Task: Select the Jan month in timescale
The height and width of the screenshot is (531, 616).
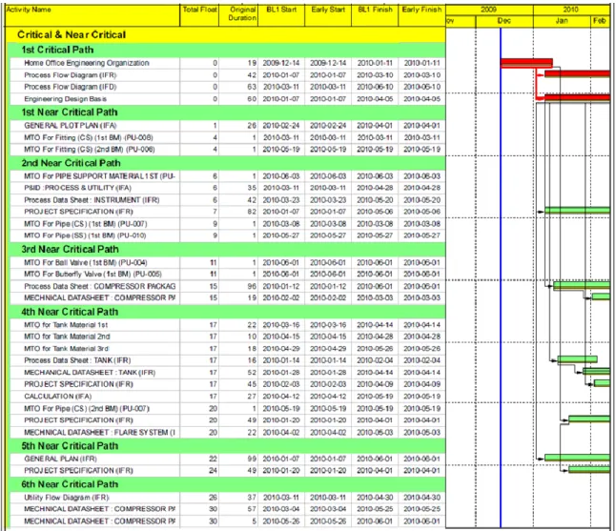Action: 562,21
